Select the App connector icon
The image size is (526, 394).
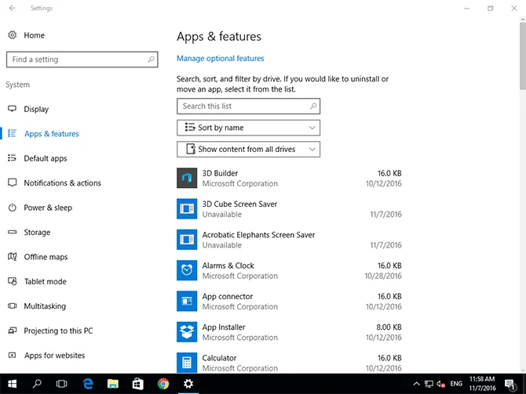pyautogui.click(x=187, y=302)
